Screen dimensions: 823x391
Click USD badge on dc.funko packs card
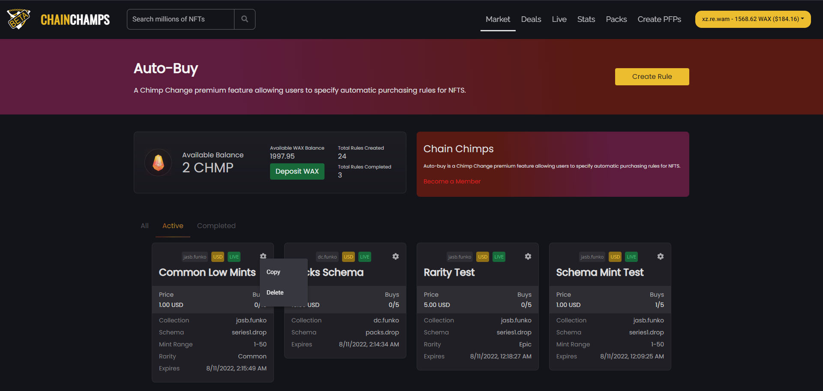[348, 257]
